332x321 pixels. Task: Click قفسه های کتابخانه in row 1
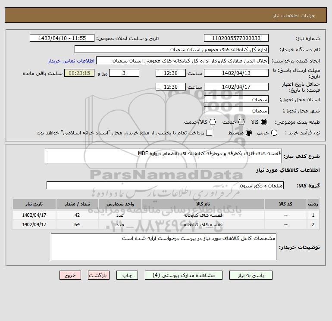203,215
